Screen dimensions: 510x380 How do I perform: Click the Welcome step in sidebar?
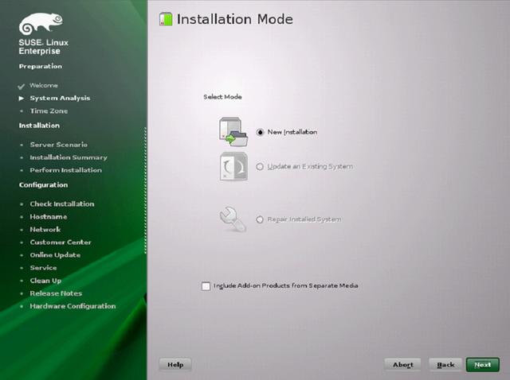point(44,85)
